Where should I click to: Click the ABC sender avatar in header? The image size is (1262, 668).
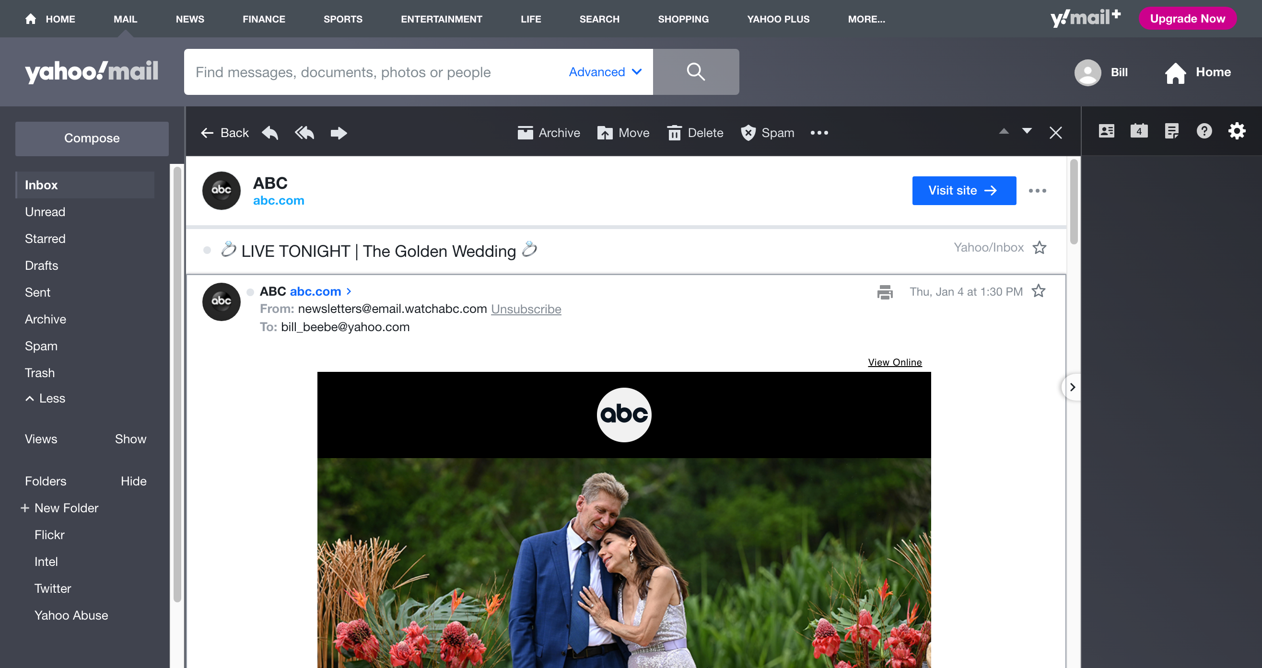(x=222, y=191)
